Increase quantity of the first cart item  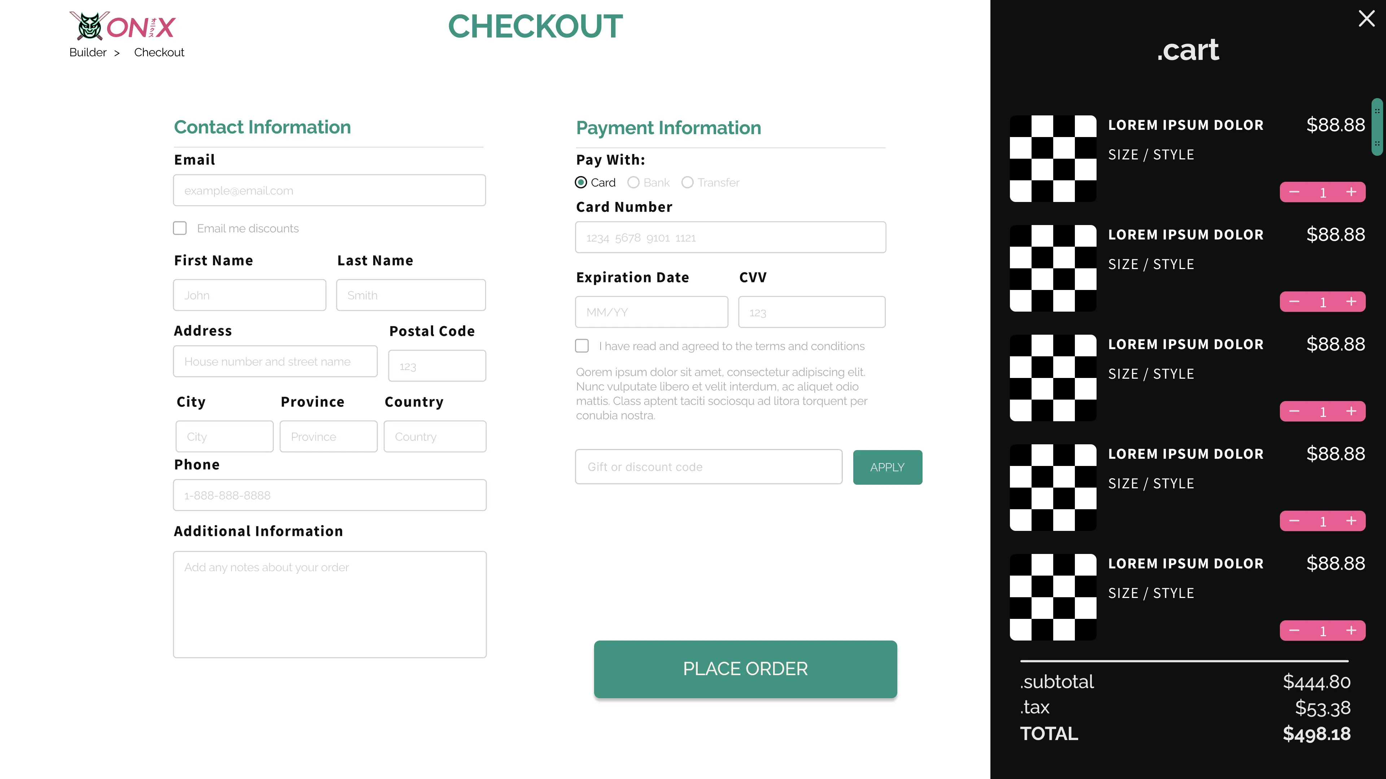pyautogui.click(x=1351, y=192)
